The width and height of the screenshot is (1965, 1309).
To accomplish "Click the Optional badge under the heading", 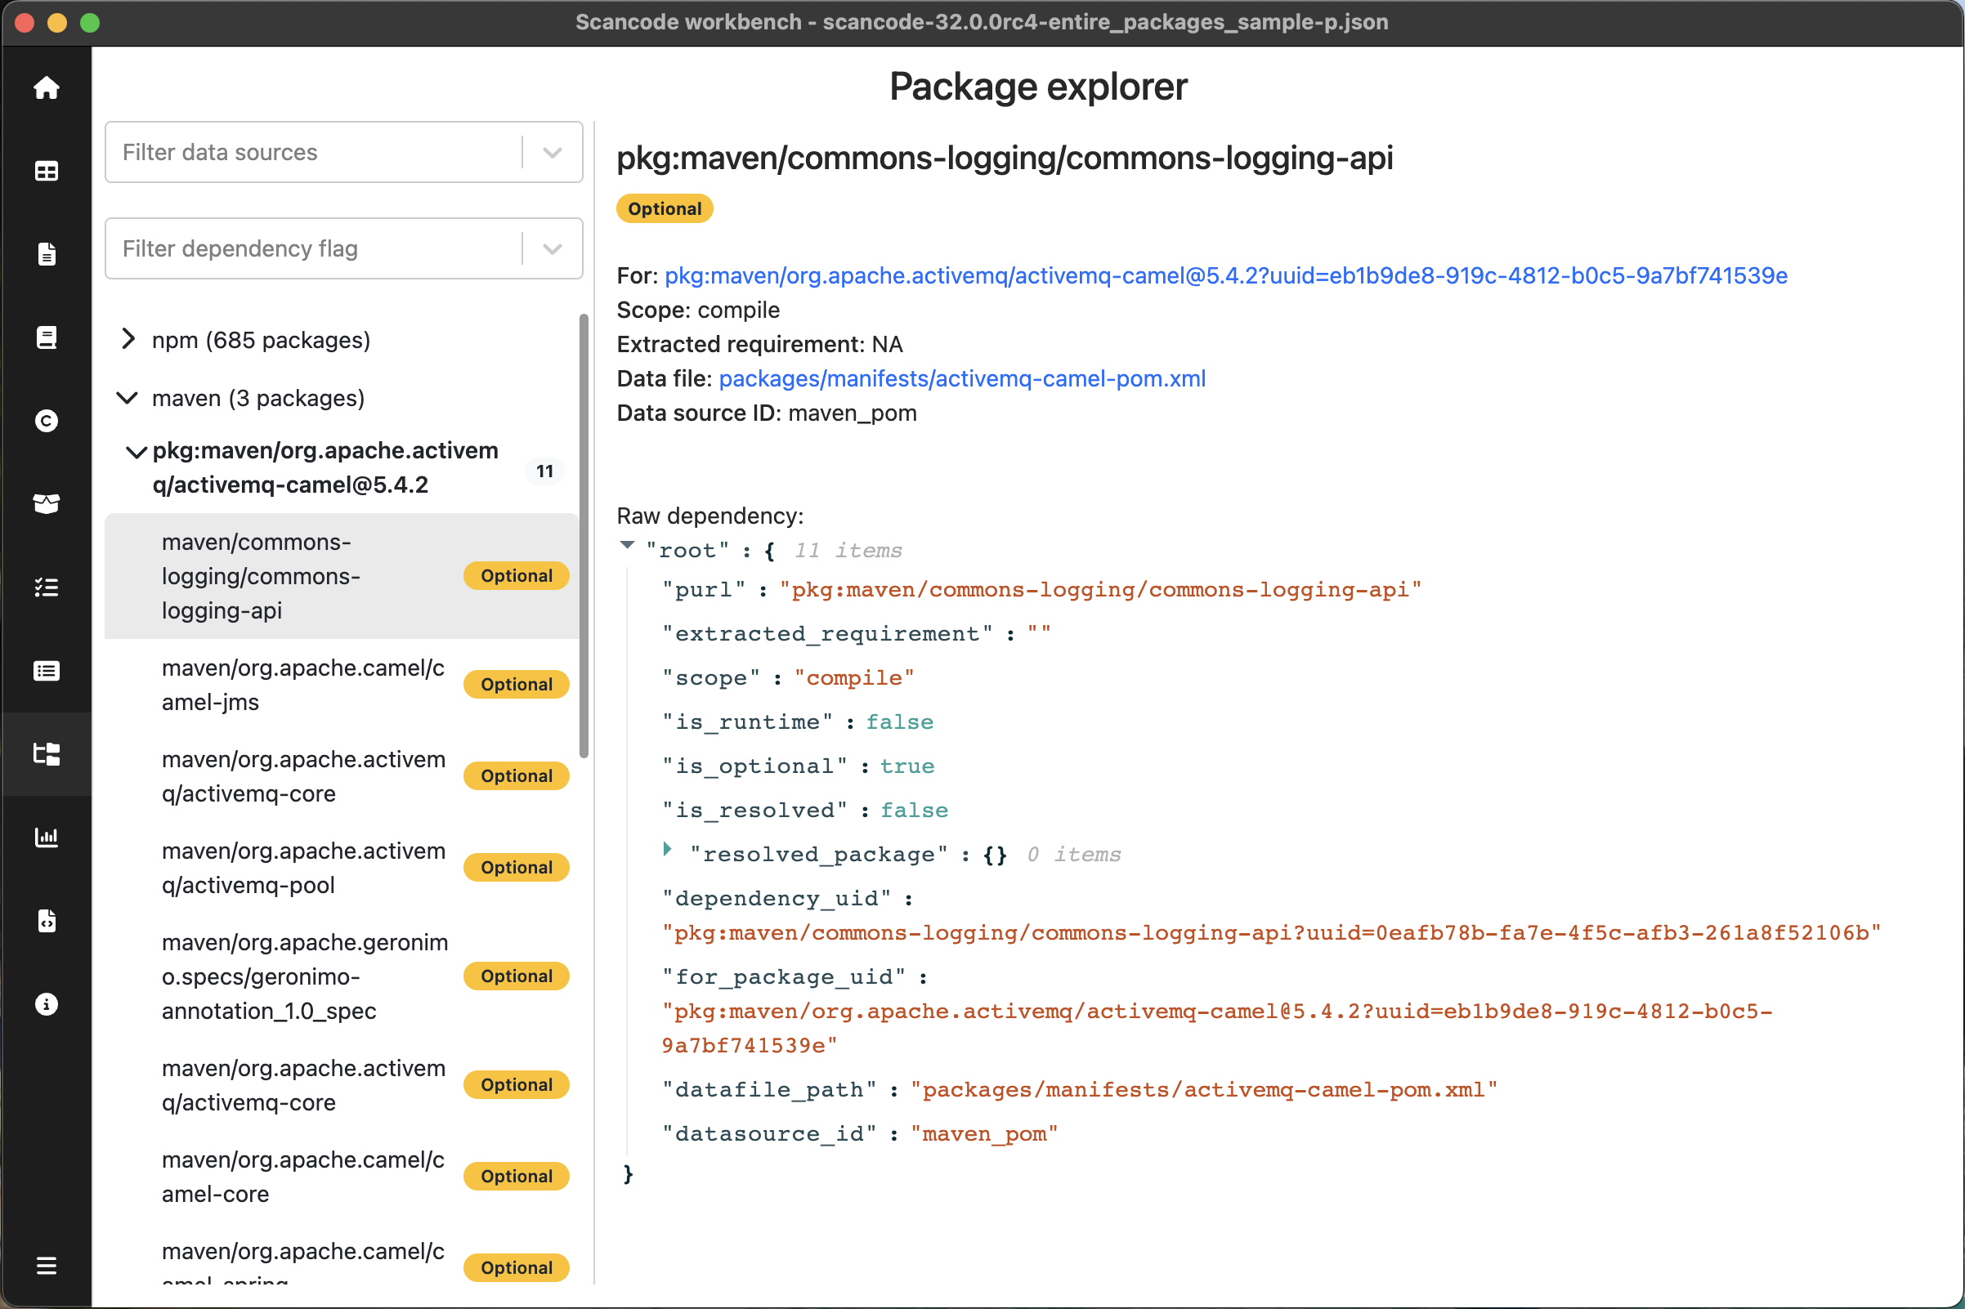I will [665, 208].
